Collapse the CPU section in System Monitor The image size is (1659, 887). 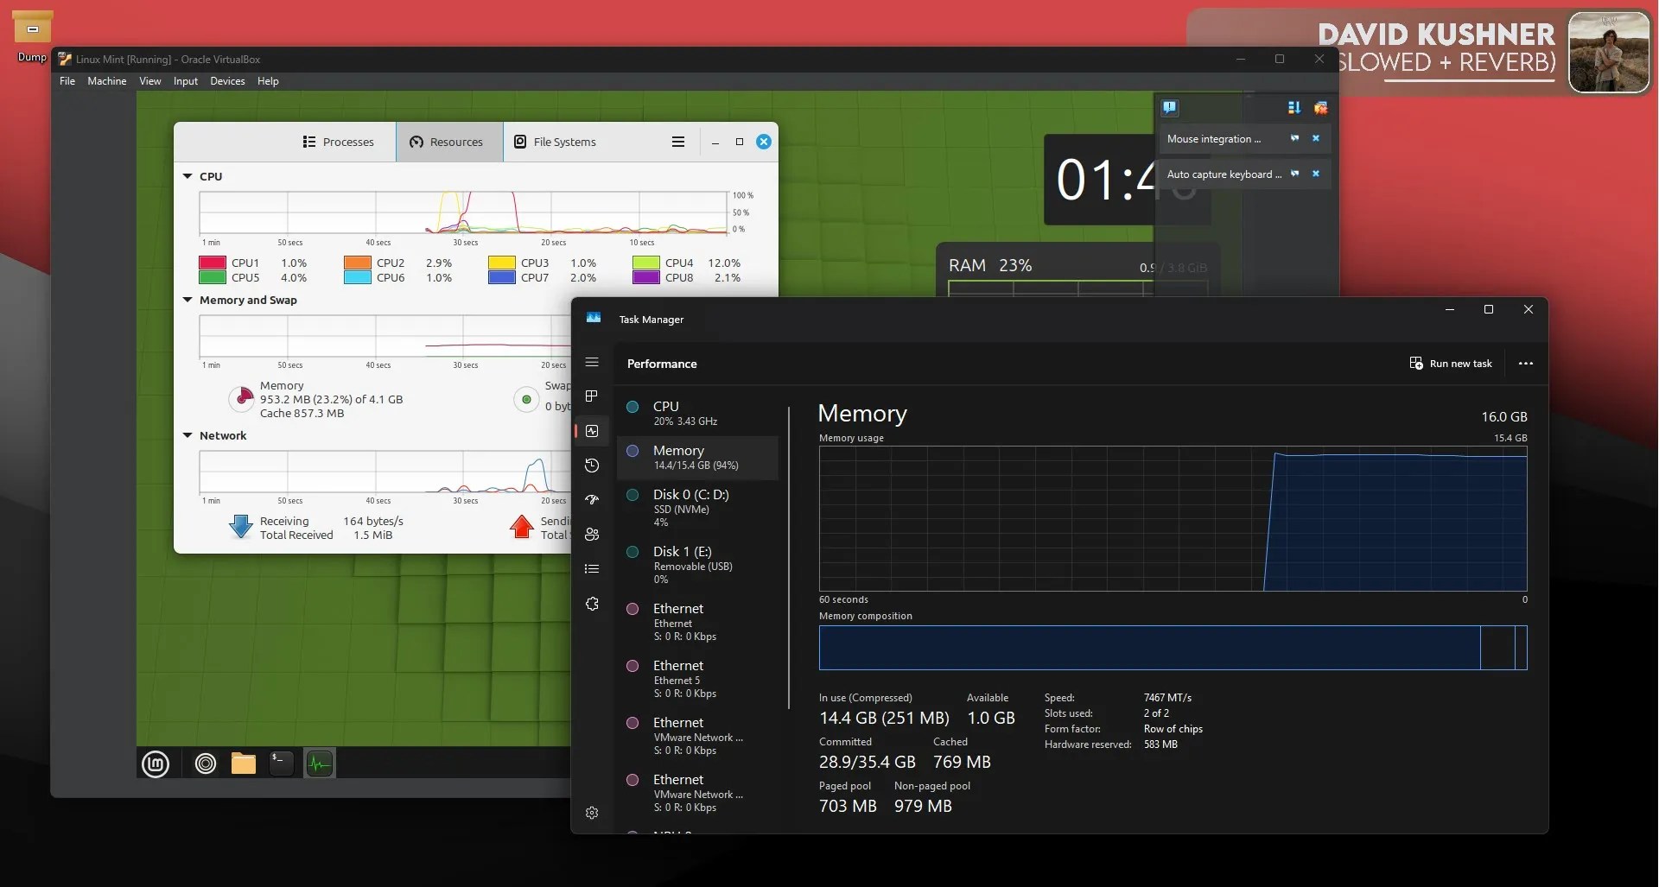click(188, 176)
